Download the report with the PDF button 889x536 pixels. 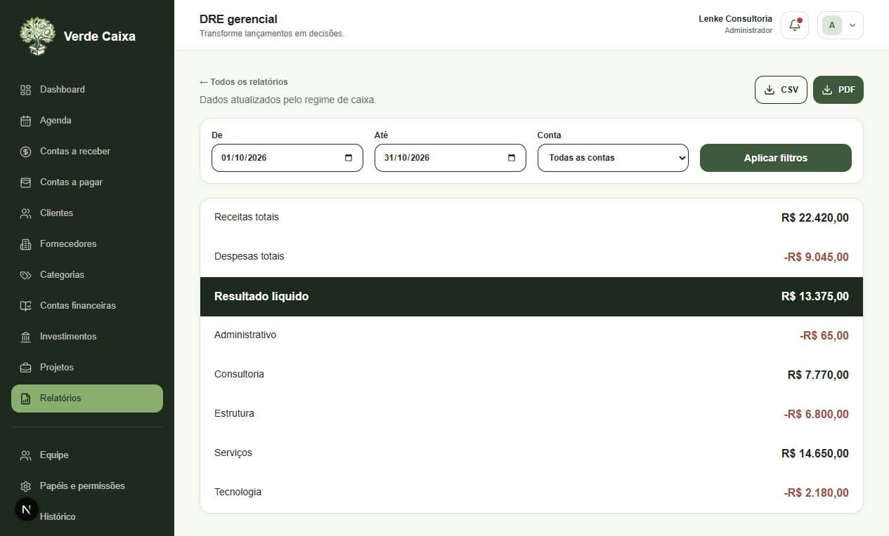click(x=838, y=90)
